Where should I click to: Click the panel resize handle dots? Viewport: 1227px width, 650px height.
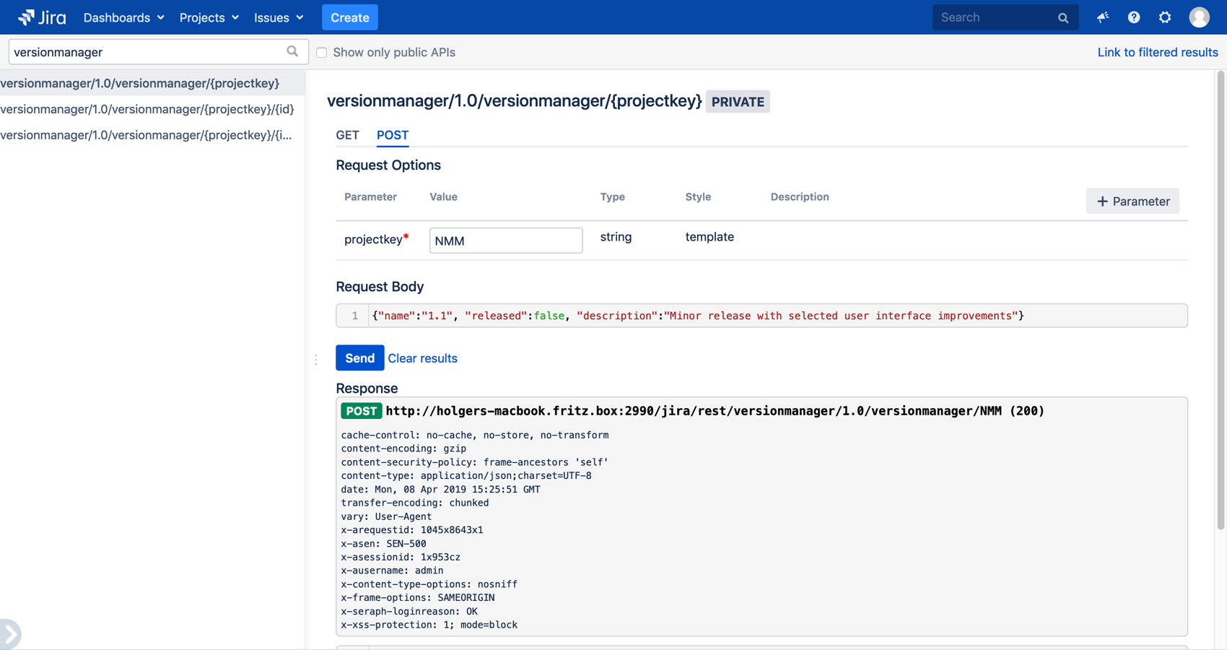(315, 359)
